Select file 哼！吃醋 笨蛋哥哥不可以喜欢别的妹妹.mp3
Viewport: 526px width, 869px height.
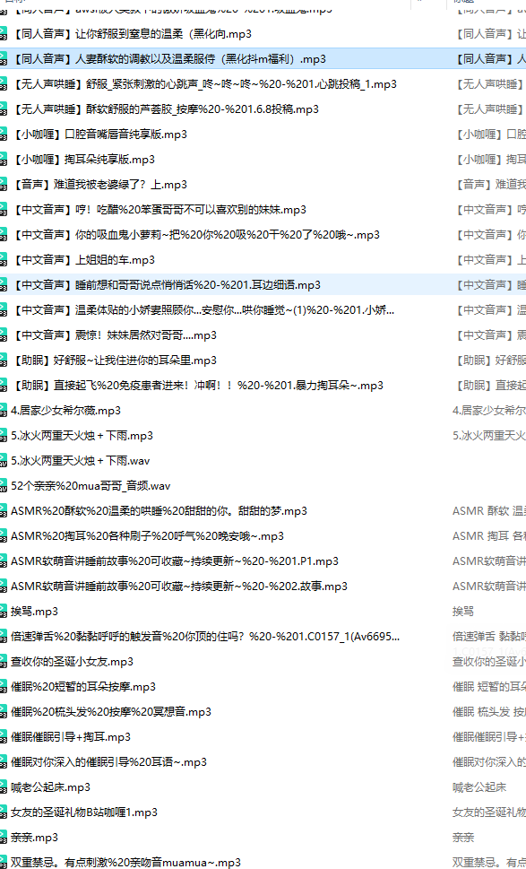pyautogui.click(x=159, y=210)
